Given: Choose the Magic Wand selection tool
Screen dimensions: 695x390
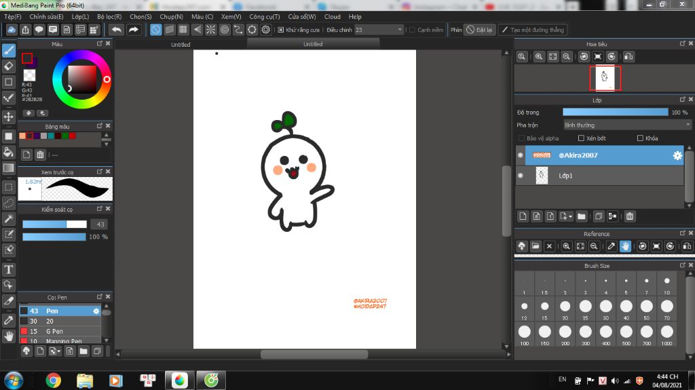Looking at the screenshot, I should click(9, 218).
